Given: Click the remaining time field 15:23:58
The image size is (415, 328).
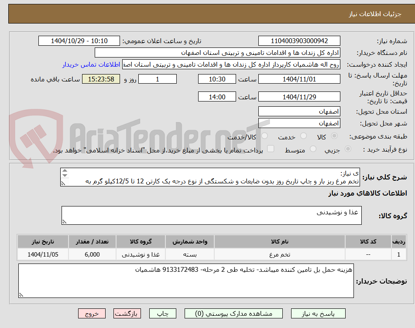Looking at the screenshot, I should click(x=101, y=79).
